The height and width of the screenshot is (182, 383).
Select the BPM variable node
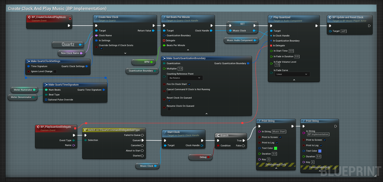pos(144,62)
